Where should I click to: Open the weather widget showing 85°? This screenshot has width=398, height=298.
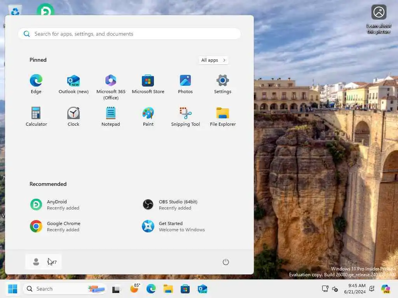[x=135, y=288]
